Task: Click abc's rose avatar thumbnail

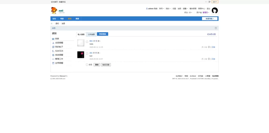Action: click(81, 55)
